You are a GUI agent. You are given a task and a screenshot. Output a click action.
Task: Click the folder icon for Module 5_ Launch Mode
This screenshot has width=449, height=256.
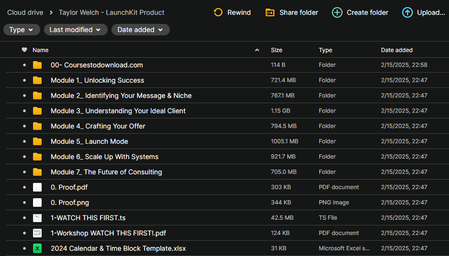pyautogui.click(x=37, y=141)
